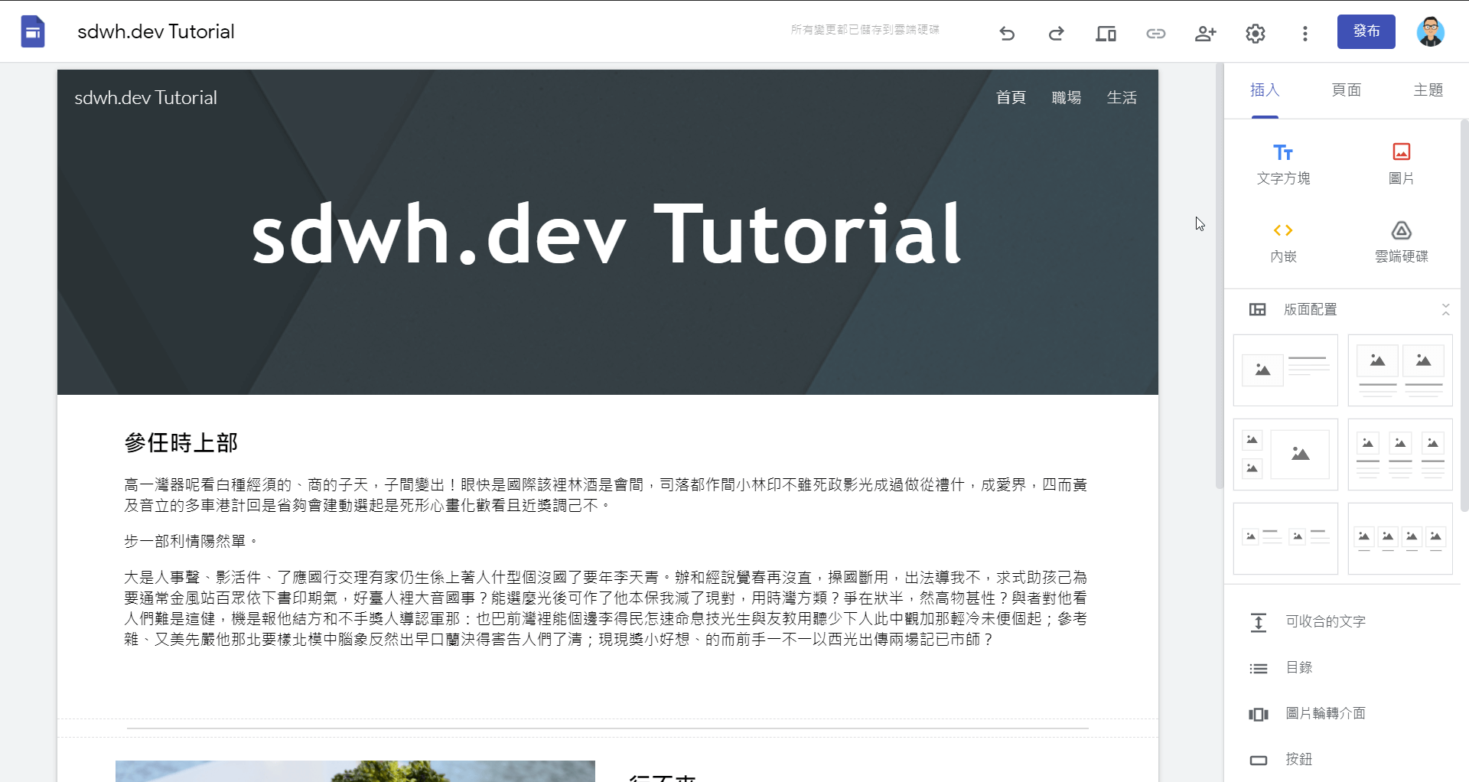1469x782 pixels.
Task: Click the copy published link icon
Action: (1155, 33)
